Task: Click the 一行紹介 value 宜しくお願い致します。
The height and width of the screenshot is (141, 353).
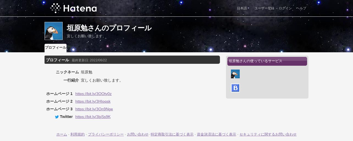Action: (x=102, y=80)
